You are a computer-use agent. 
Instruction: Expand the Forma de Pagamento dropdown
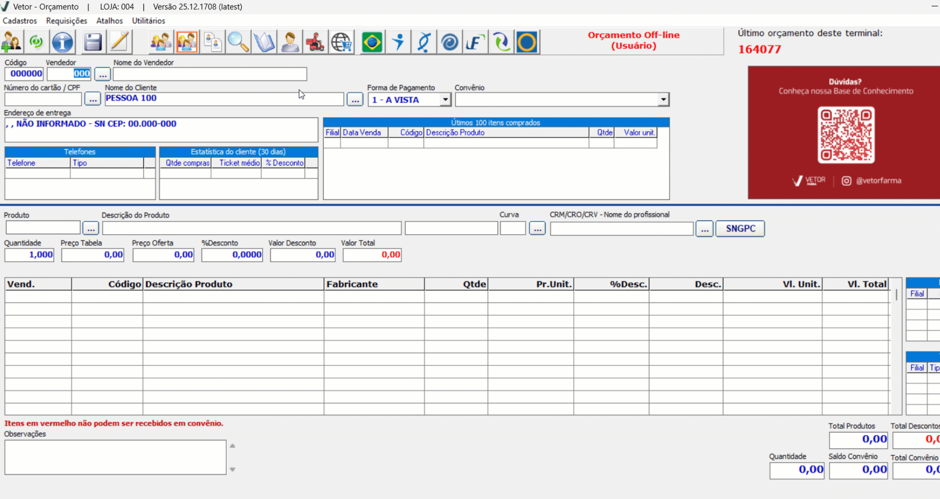coord(445,100)
